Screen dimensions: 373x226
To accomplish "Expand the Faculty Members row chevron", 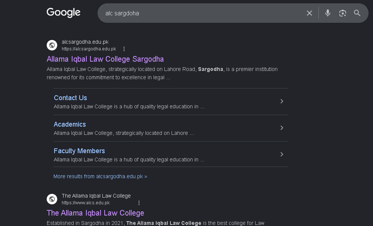I will pos(282,154).
